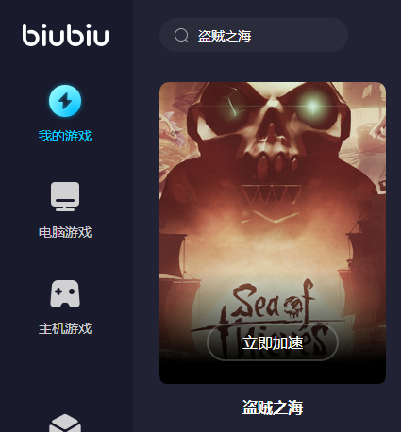Switch to the 电脑游戏 section label
Image resolution: width=401 pixels, height=432 pixels.
[x=65, y=232]
